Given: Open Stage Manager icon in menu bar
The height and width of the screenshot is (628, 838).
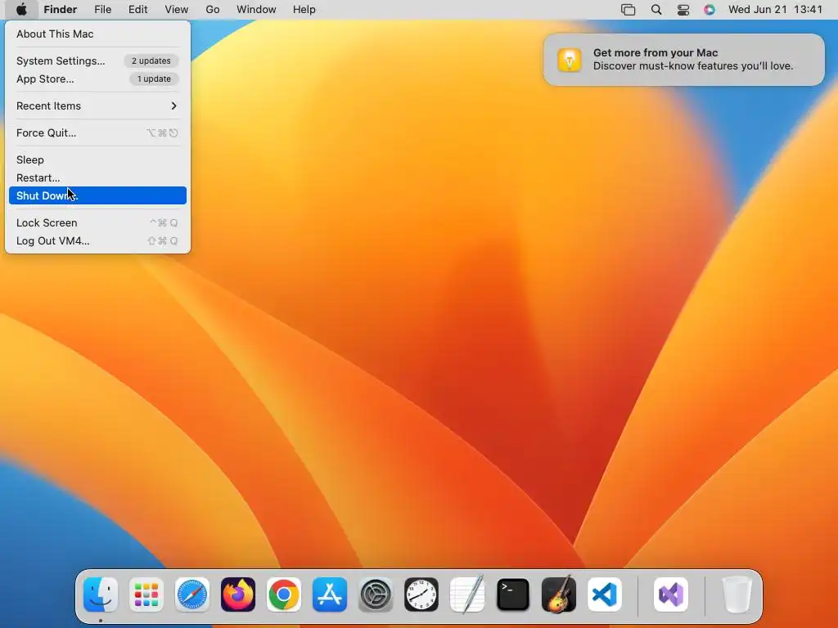Looking at the screenshot, I should coord(628,10).
